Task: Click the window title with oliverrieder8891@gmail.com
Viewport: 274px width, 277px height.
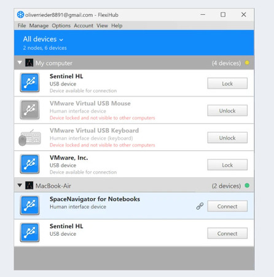Action: 72,15
